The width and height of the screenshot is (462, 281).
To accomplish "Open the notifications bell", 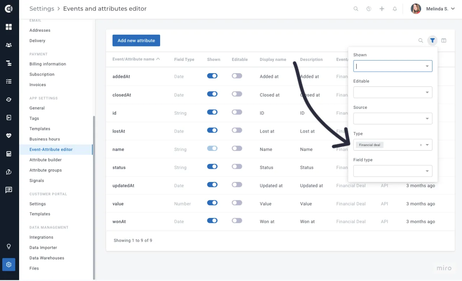I will coord(395,9).
